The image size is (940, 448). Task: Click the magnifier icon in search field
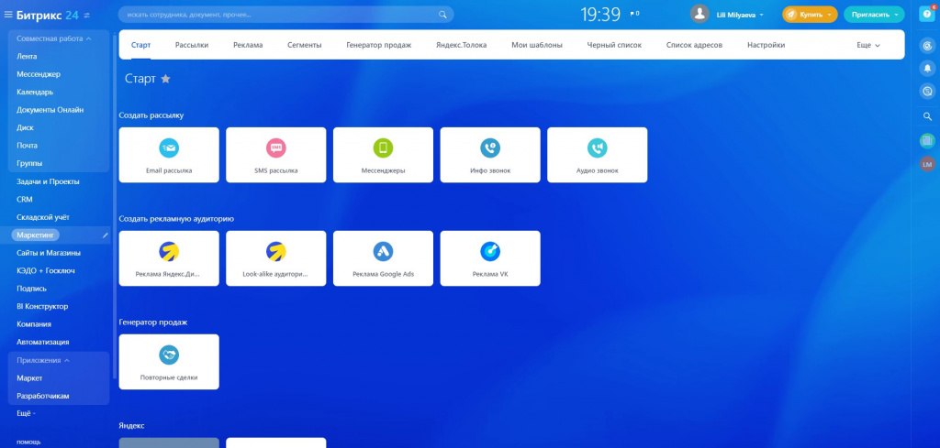(443, 15)
